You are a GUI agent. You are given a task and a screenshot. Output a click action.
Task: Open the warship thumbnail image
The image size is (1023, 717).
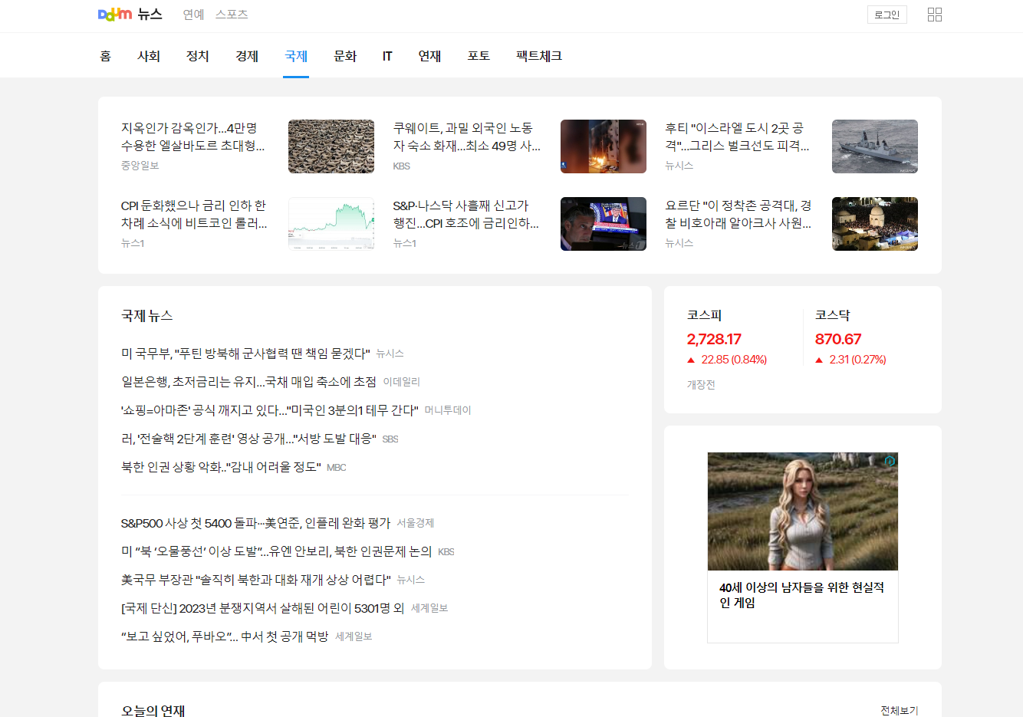pyautogui.click(x=875, y=146)
